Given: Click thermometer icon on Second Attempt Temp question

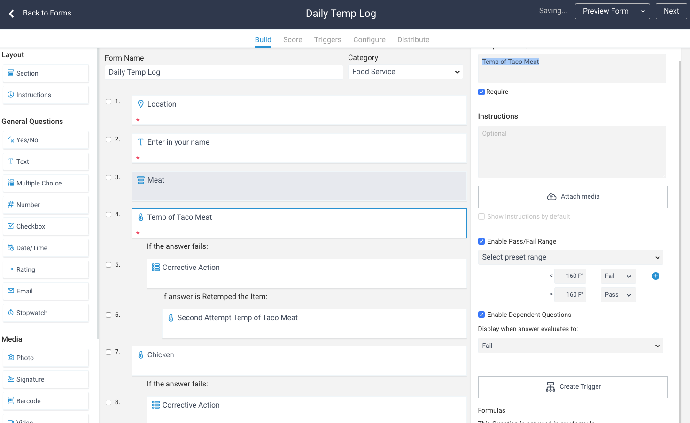Looking at the screenshot, I should [171, 318].
